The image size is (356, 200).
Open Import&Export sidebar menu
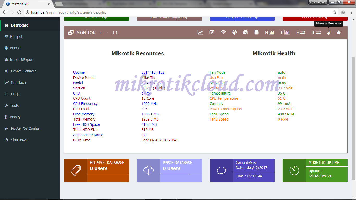coord(30,60)
